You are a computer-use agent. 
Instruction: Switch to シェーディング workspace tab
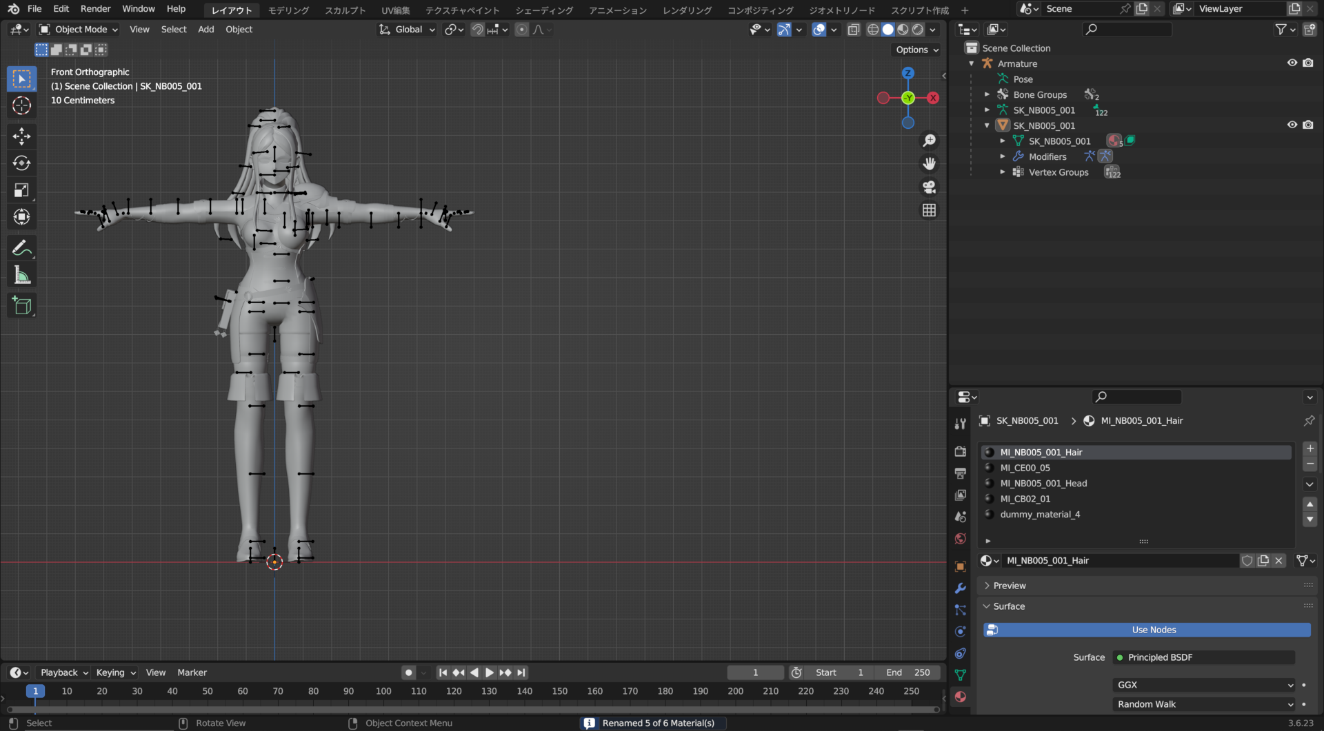pos(544,10)
